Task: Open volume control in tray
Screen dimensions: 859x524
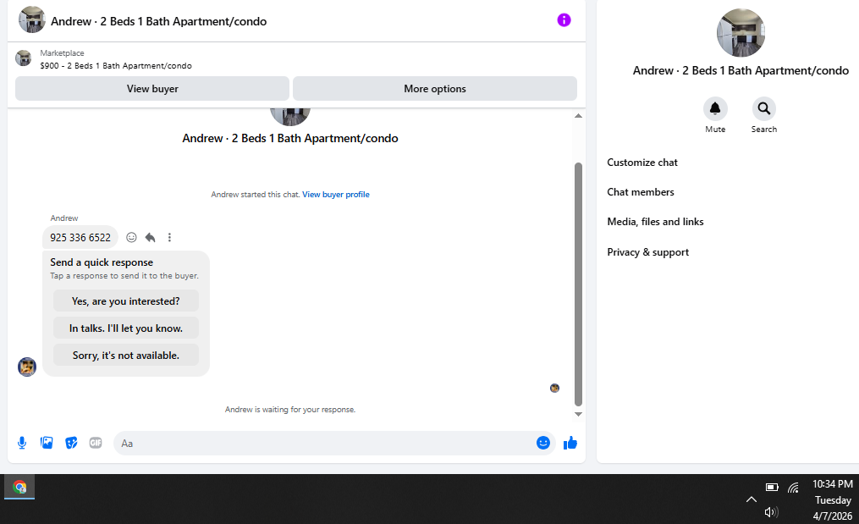Action: coord(771,512)
